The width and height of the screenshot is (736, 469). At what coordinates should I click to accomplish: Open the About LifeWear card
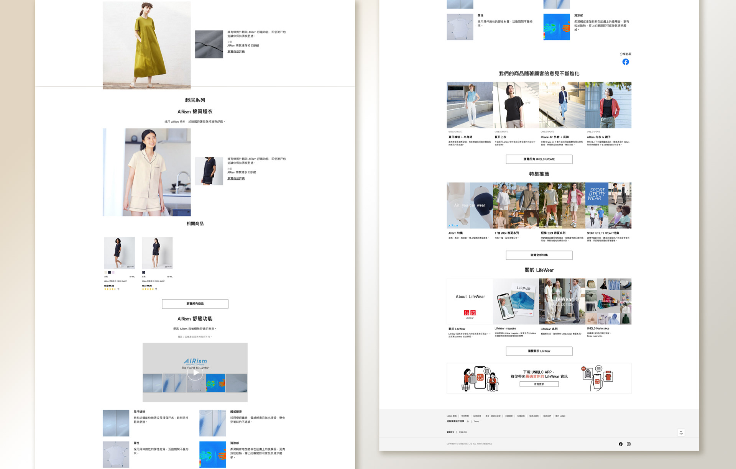(470, 302)
